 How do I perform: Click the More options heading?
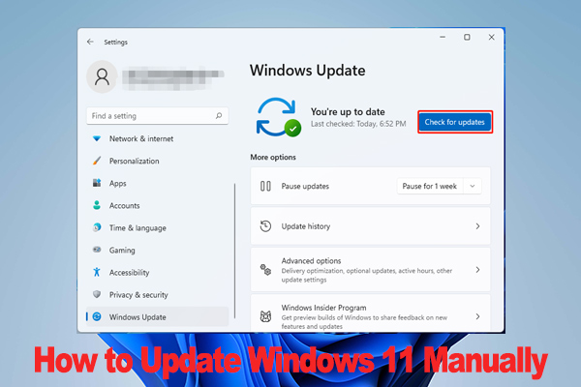click(273, 157)
